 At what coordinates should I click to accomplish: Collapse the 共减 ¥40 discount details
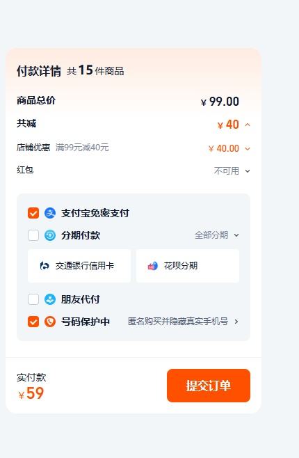click(x=248, y=125)
